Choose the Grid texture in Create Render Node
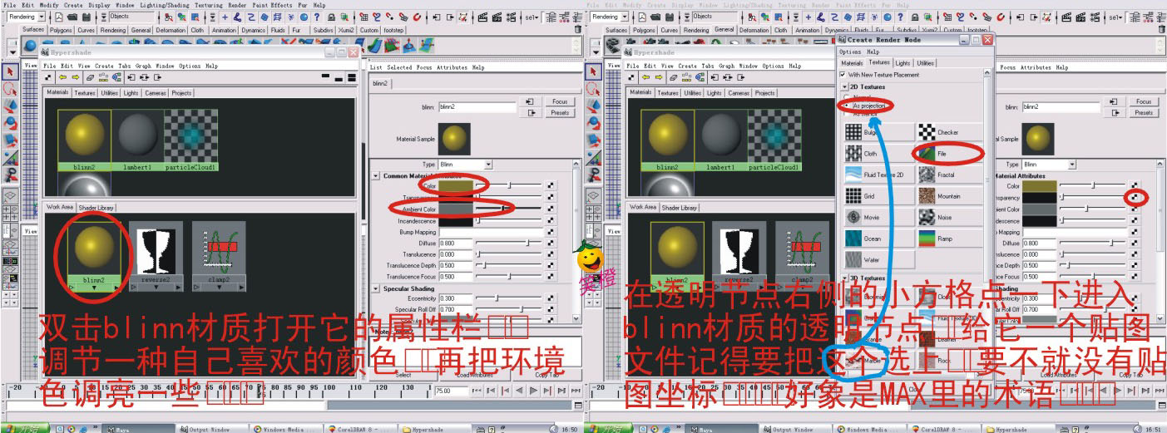 (x=880, y=196)
